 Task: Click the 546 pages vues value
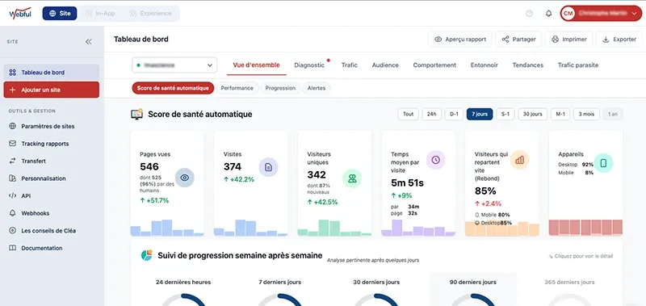(x=149, y=167)
